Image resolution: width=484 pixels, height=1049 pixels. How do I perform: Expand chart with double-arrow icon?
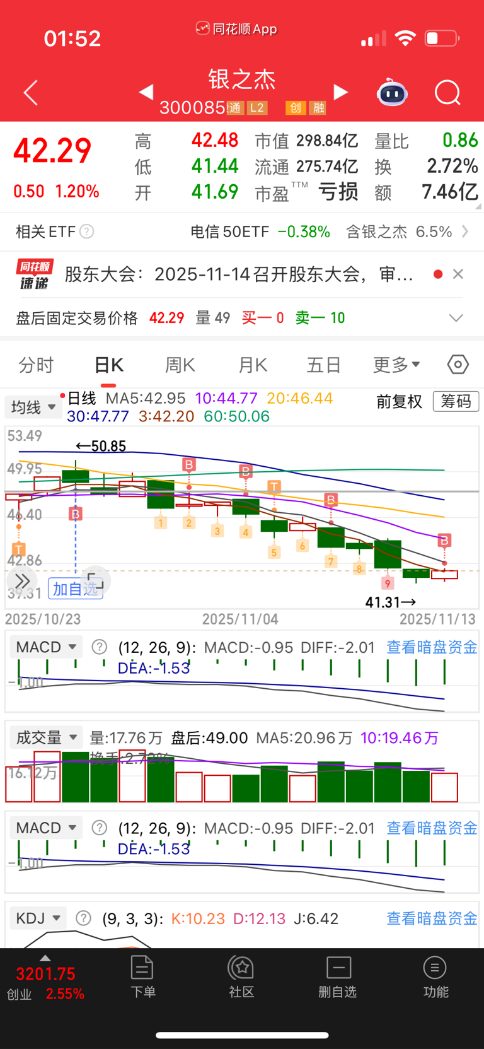coord(21,581)
